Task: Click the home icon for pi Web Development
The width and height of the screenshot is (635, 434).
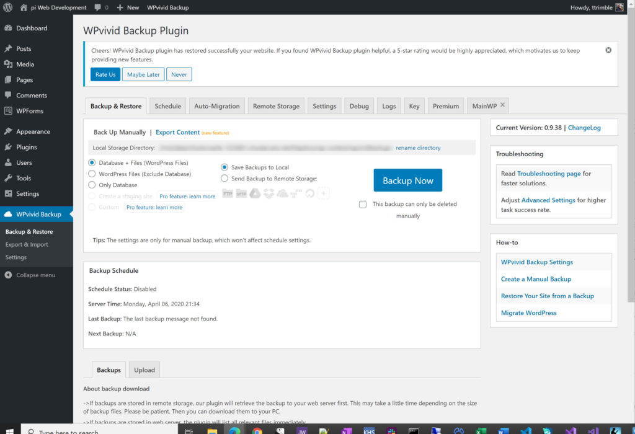Action: coord(24,7)
